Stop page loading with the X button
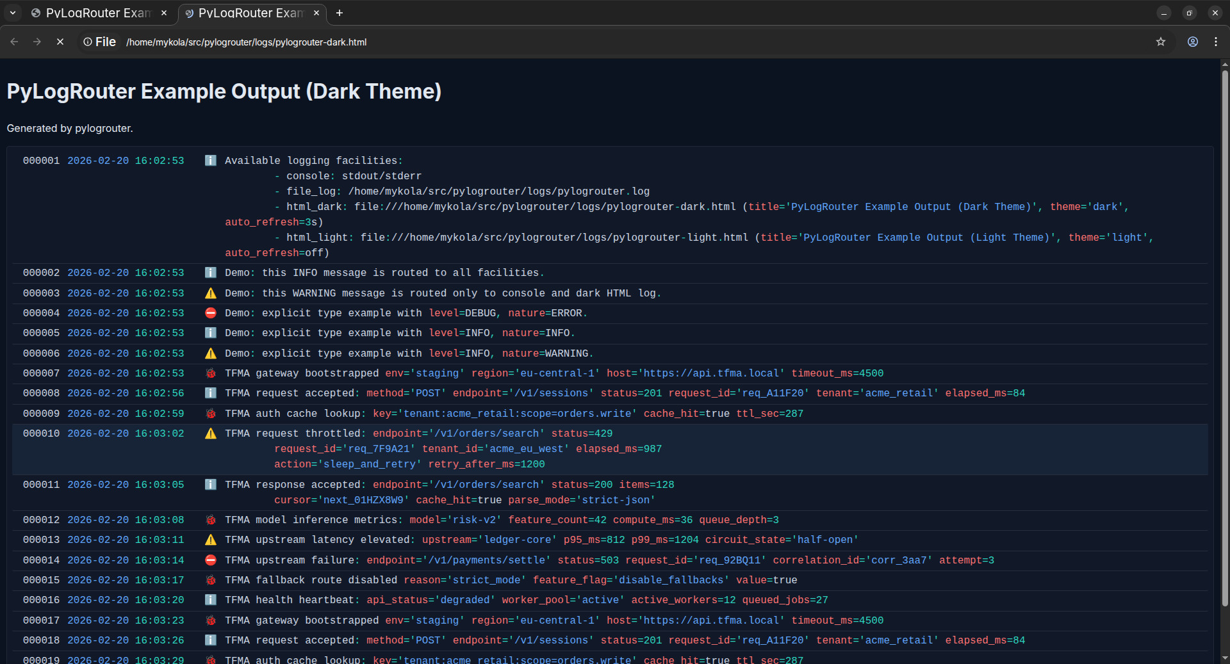The width and height of the screenshot is (1230, 664). [x=60, y=42]
